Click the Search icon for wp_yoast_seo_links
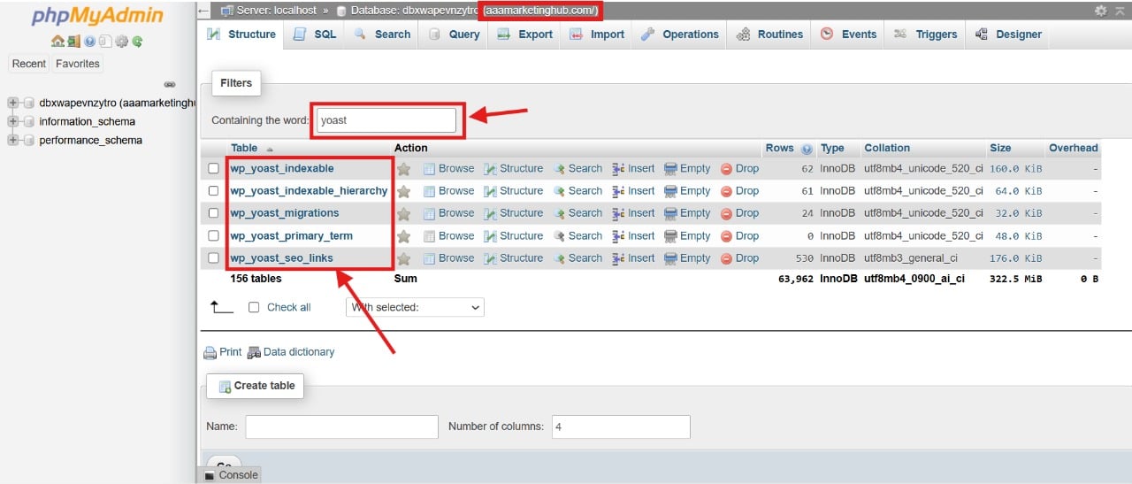 coord(559,258)
